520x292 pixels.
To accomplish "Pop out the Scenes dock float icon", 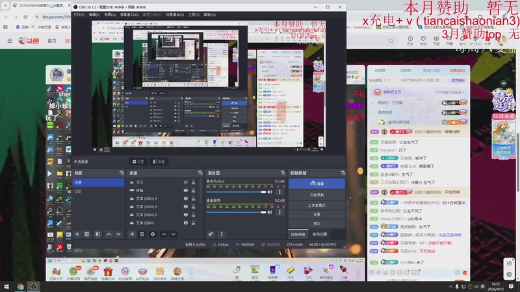I will (122, 173).
